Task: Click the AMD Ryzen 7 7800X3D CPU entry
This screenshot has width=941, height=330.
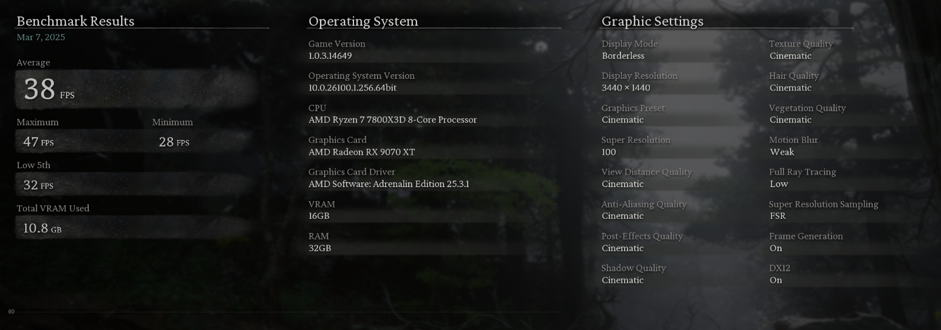Action: click(x=392, y=120)
